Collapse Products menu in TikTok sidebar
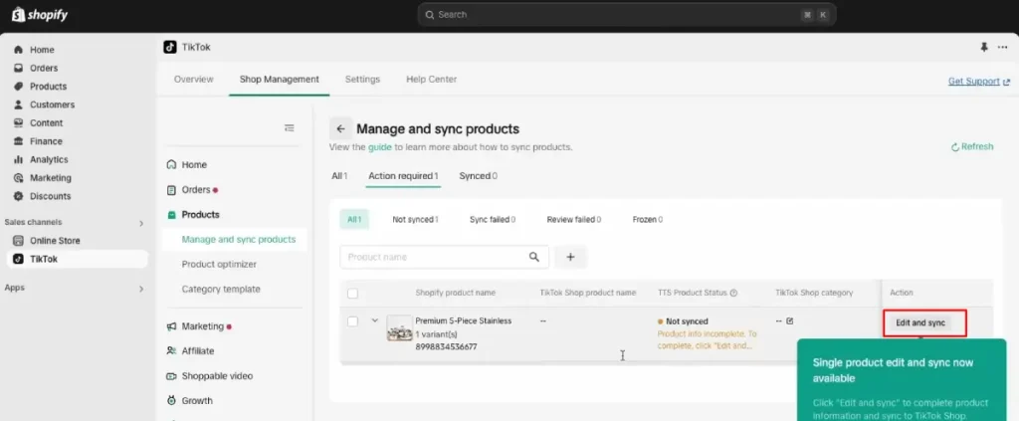 tap(200, 214)
